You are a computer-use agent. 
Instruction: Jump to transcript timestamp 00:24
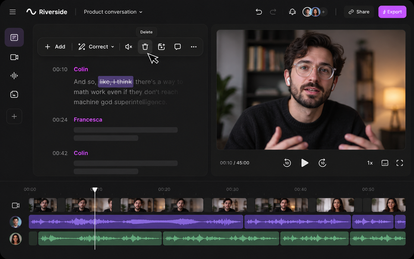point(60,120)
